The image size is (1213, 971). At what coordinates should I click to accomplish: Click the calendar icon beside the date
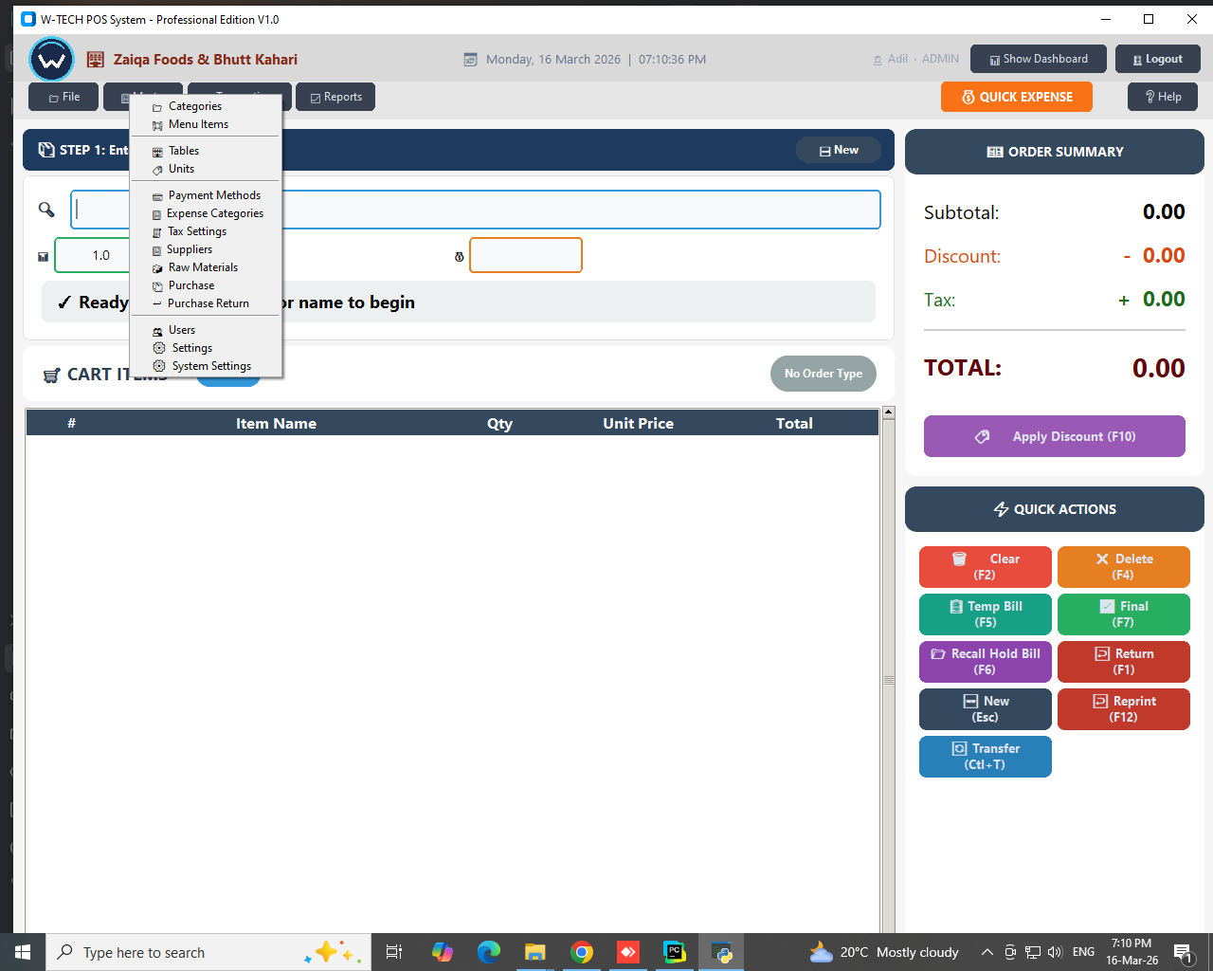pos(470,60)
